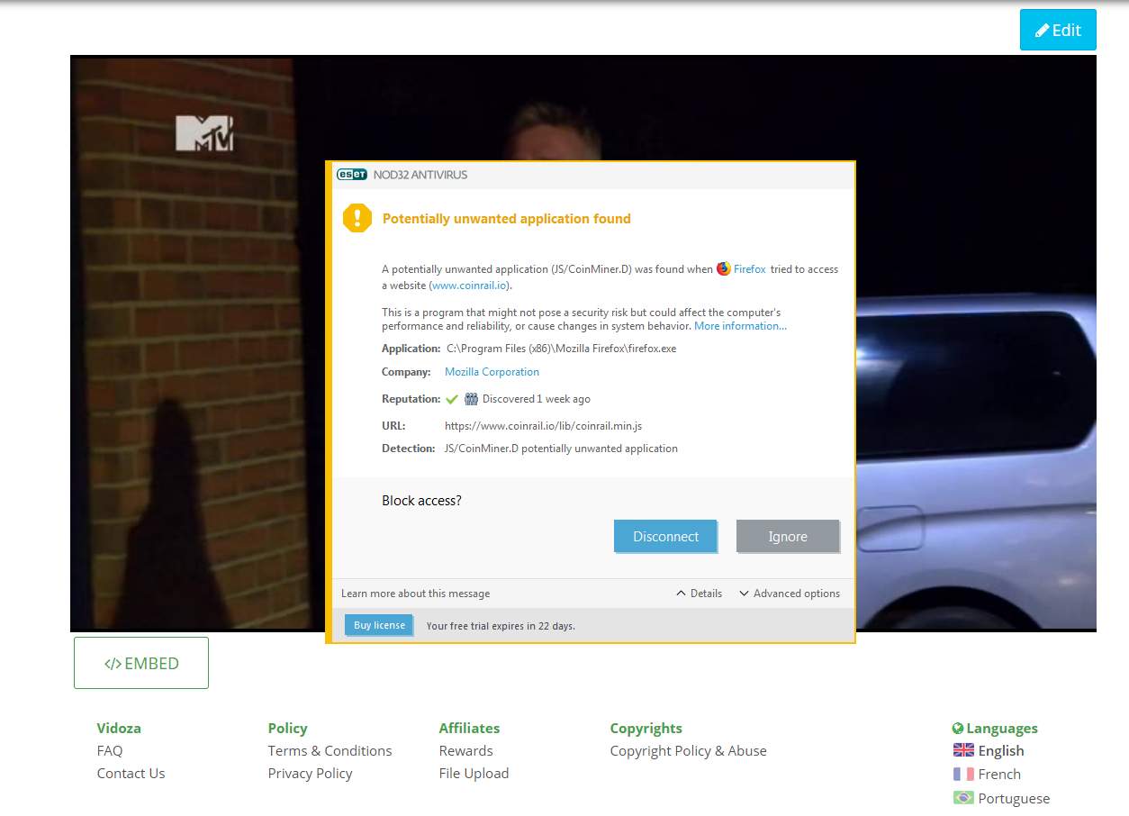This screenshot has height=816, width=1129.
Task: Open the www.coinrail.io link
Action: 469,286
